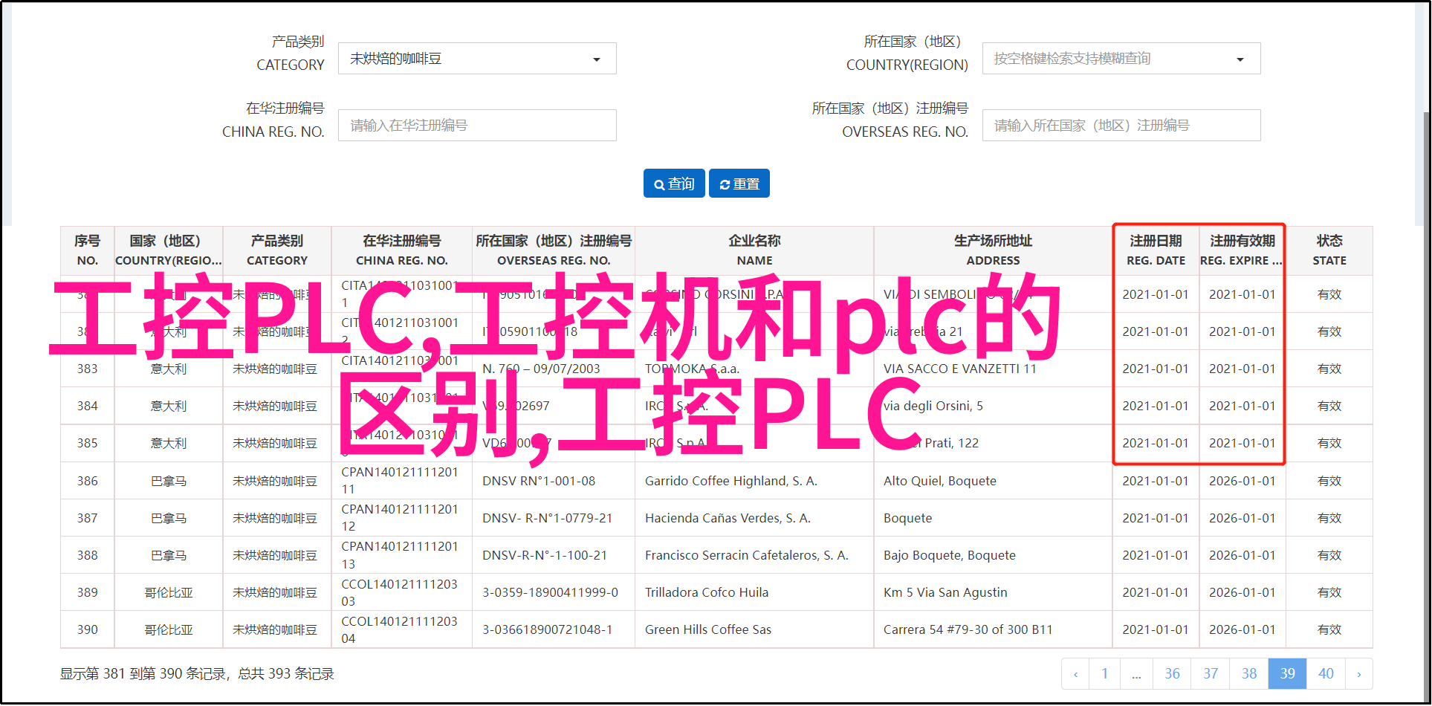The width and height of the screenshot is (1432, 706).
Task: Open the 所在国家 country region dropdown
Action: [x=1121, y=59]
